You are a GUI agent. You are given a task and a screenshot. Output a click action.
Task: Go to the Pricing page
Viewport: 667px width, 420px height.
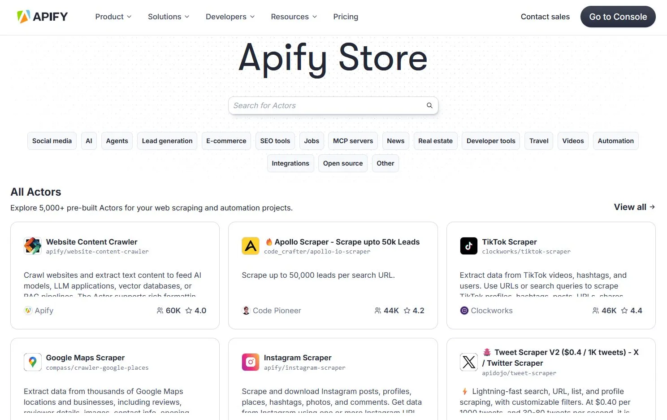point(346,17)
